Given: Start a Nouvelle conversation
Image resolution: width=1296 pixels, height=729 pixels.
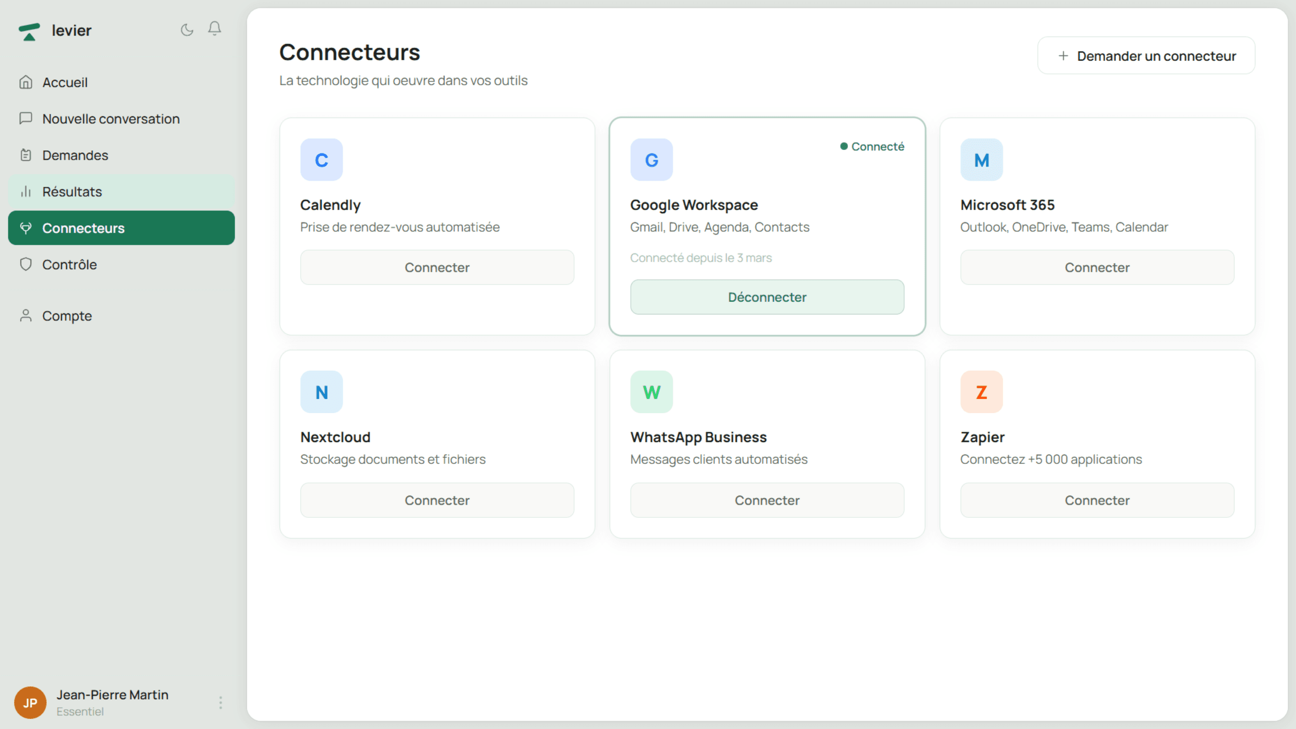Looking at the screenshot, I should 121,118.
